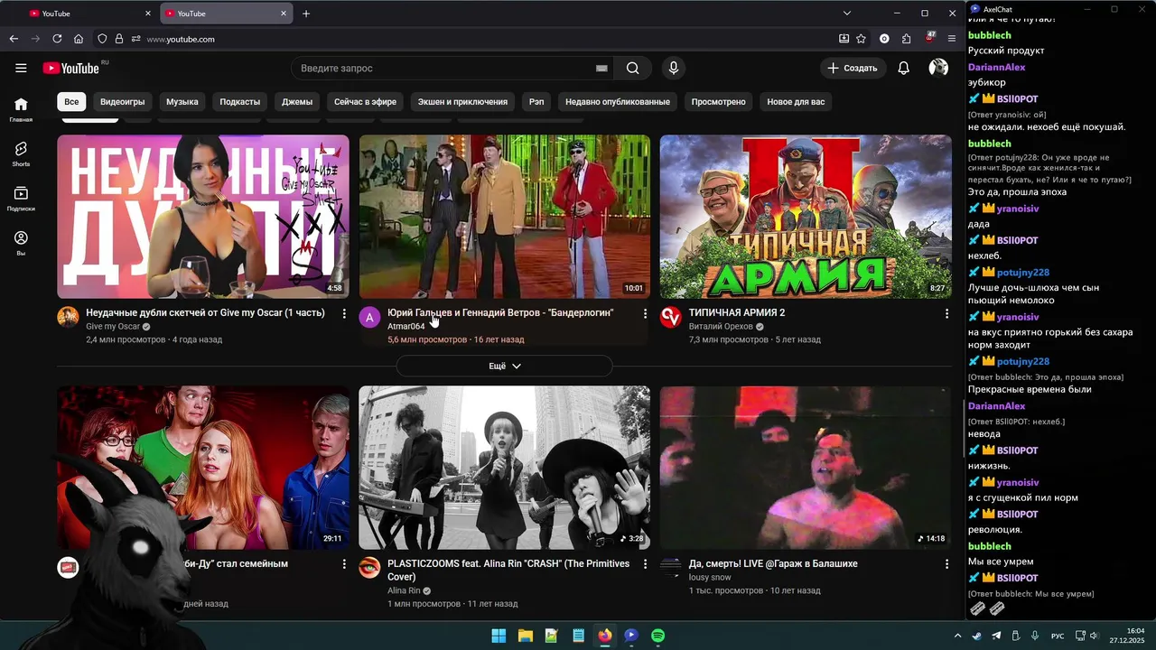This screenshot has height=650, width=1156.
Task: Select the Все filter chip
Action: click(71, 102)
